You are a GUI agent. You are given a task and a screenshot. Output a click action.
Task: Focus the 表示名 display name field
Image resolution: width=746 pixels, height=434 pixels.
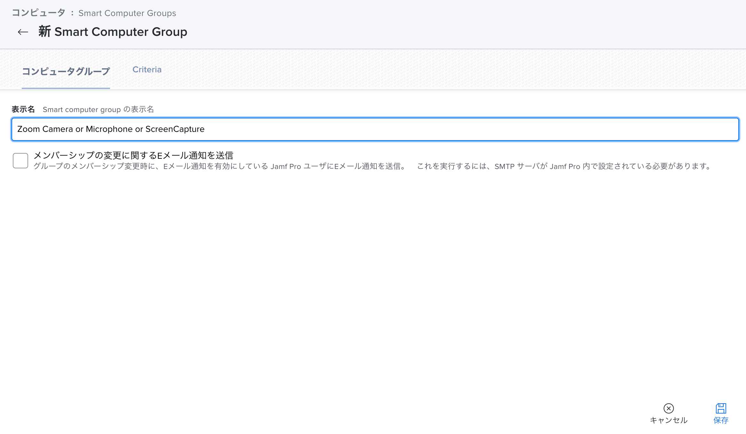click(x=375, y=129)
